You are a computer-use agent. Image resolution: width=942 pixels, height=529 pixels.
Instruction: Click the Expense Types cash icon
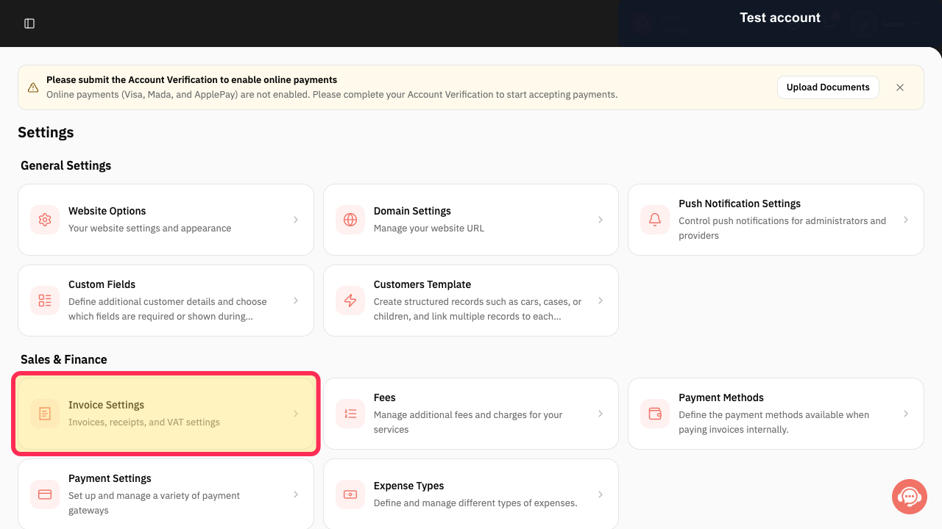350,494
